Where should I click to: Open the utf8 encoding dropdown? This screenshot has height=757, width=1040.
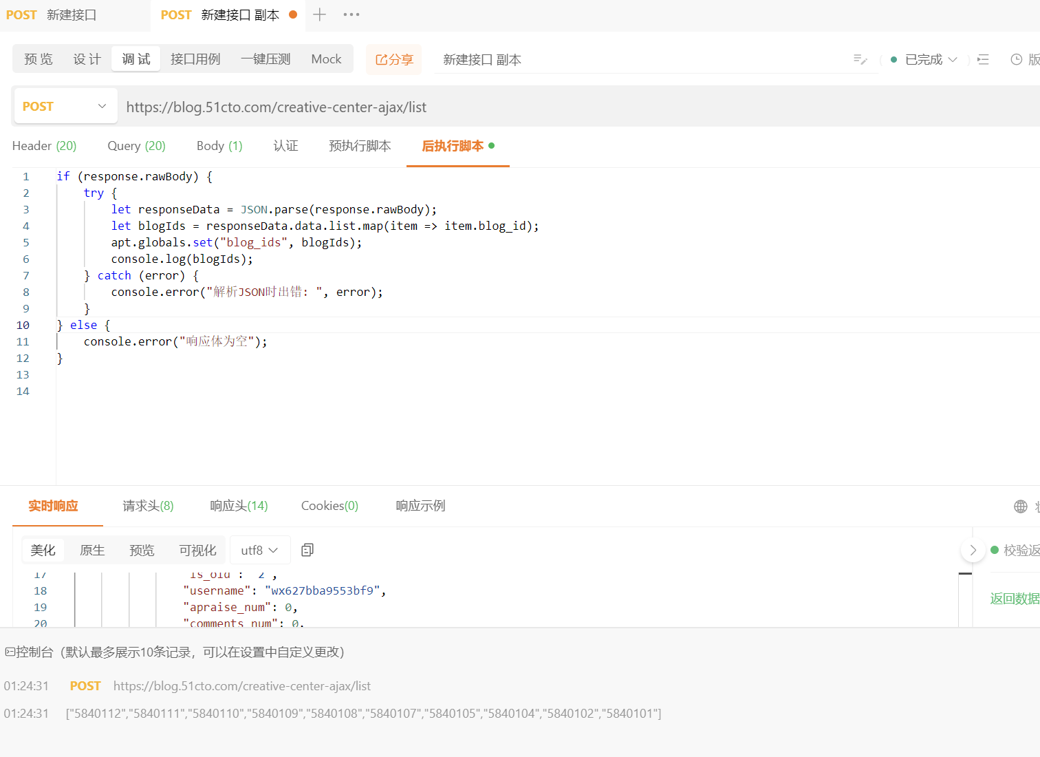259,550
